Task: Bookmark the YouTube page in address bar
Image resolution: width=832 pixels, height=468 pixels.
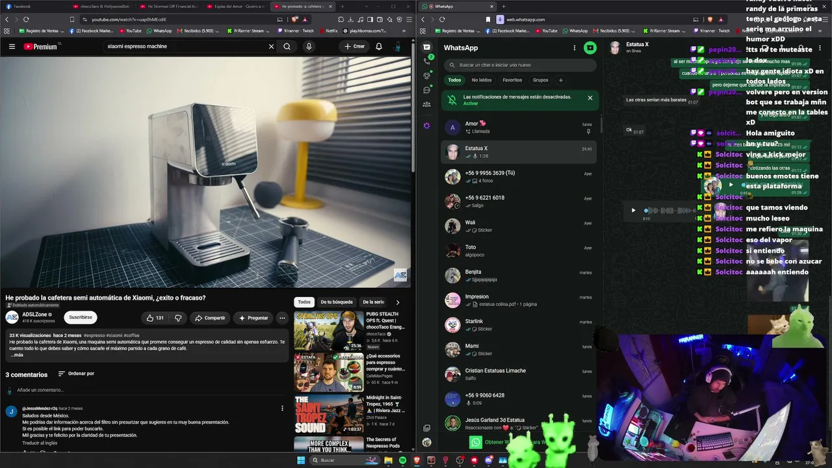Action: tap(72, 19)
